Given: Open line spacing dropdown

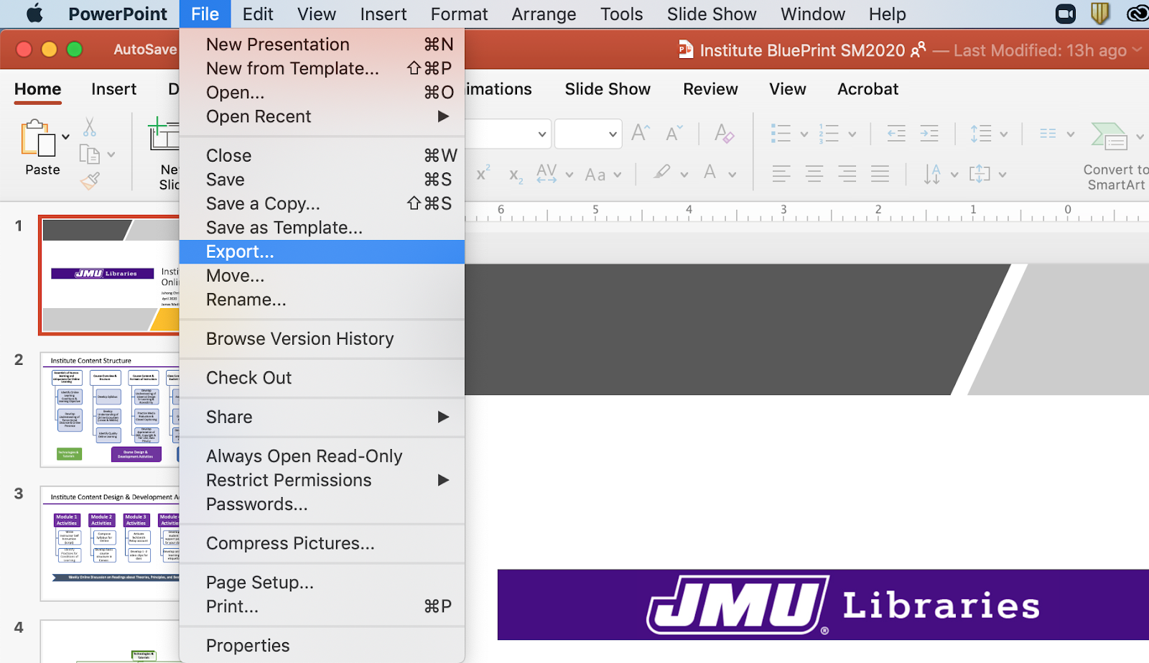Looking at the screenshot, I should pos(1004,134).
